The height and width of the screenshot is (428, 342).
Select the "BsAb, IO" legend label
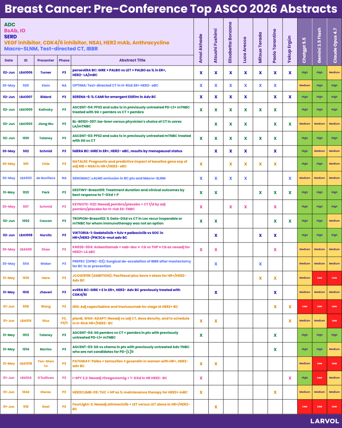pyautogui.click(x=15, y=31)
